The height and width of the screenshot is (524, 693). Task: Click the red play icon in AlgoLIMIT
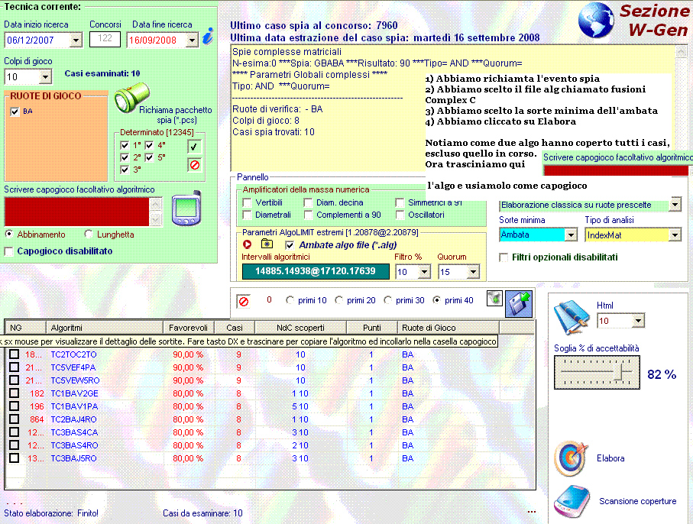[x=248, y=244]
